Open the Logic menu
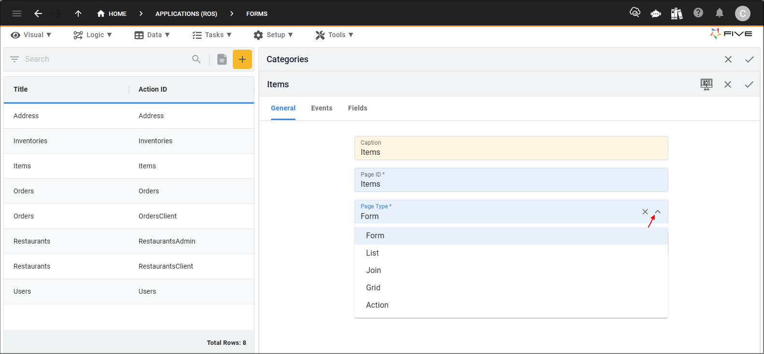 click(93, 35)
